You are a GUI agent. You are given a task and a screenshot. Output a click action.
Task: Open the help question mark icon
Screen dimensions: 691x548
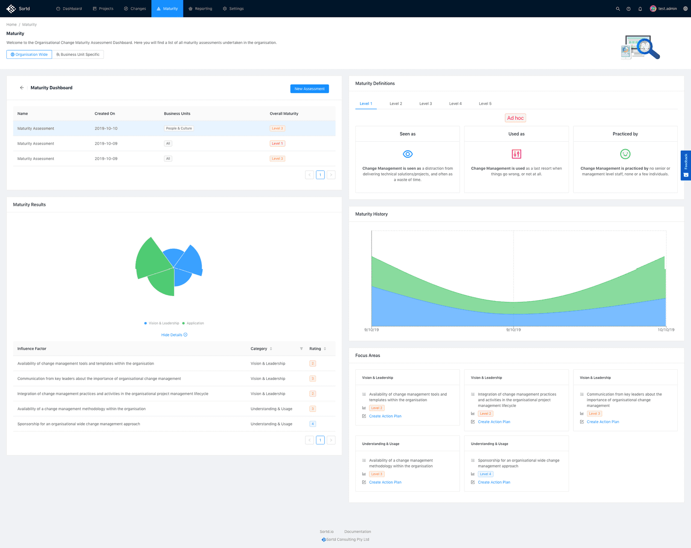click(x=628, y=9)
